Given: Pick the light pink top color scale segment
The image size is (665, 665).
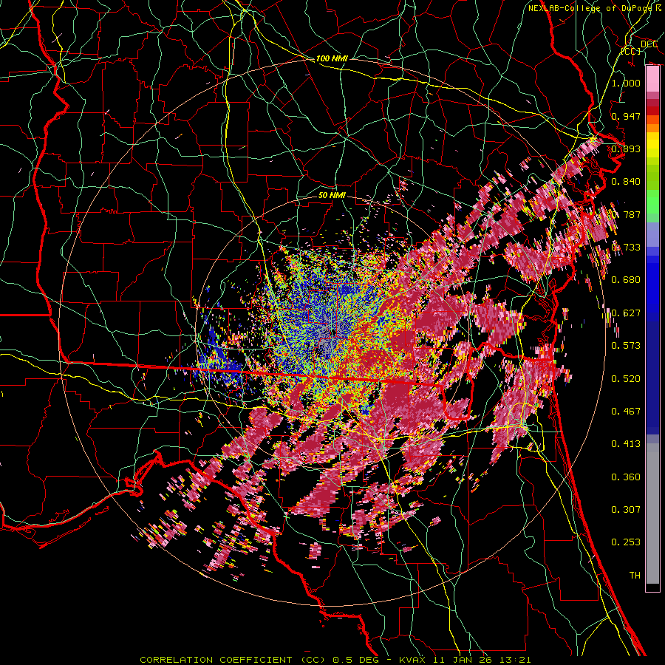Looking at the screenshot, I should [x=652, y=79].
